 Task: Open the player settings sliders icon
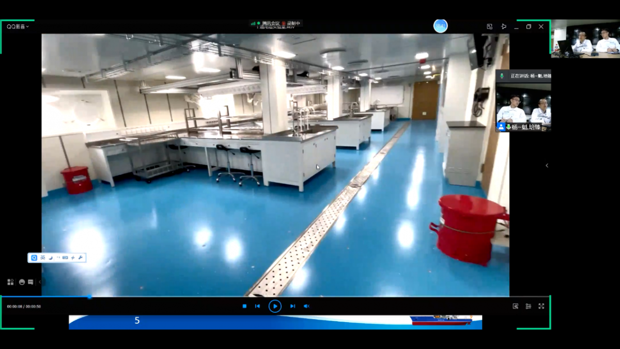[528, 306]
